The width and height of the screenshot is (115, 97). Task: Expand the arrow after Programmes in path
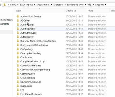click(51, 5)
